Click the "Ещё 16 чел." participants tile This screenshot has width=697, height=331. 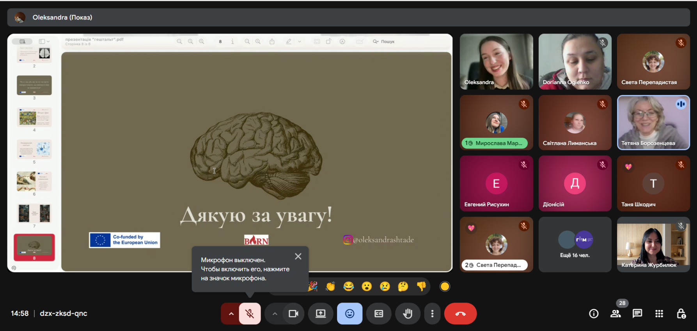tap(575, 245)
